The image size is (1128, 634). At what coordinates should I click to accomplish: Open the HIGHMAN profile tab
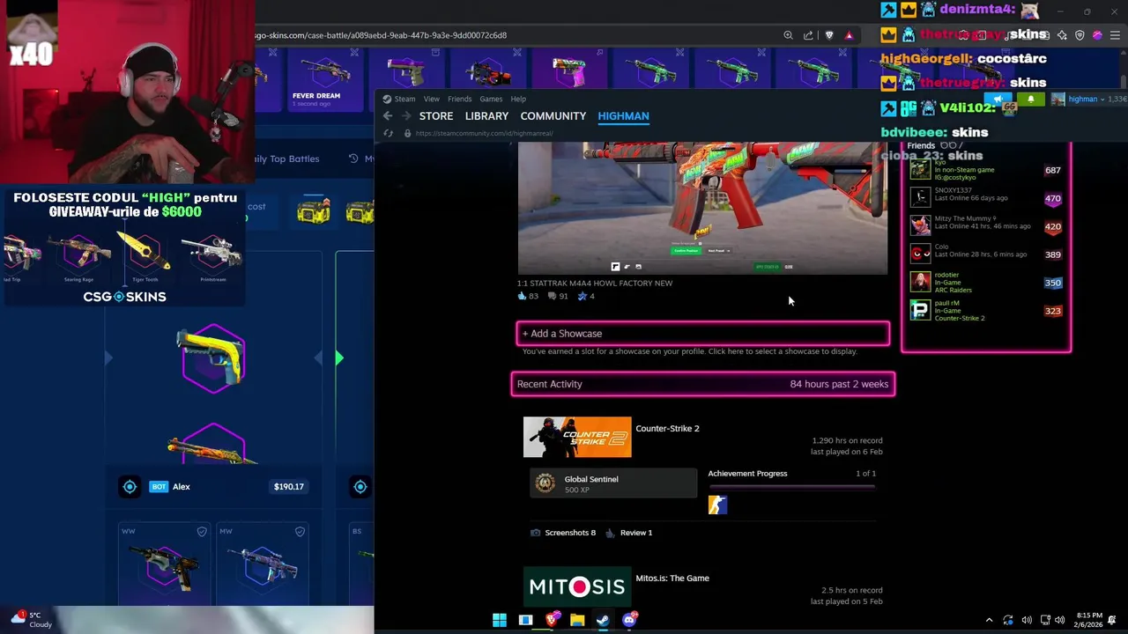coord(623,116)
